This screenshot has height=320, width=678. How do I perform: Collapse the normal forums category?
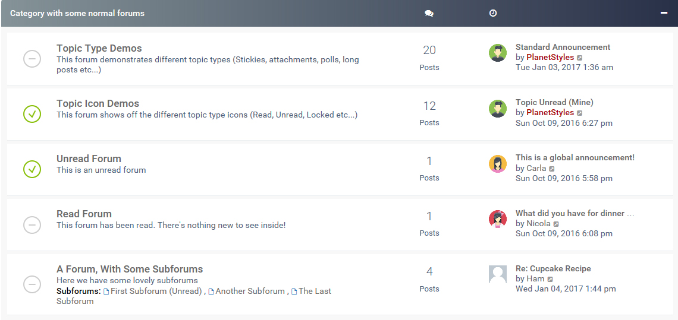(664, 12)
